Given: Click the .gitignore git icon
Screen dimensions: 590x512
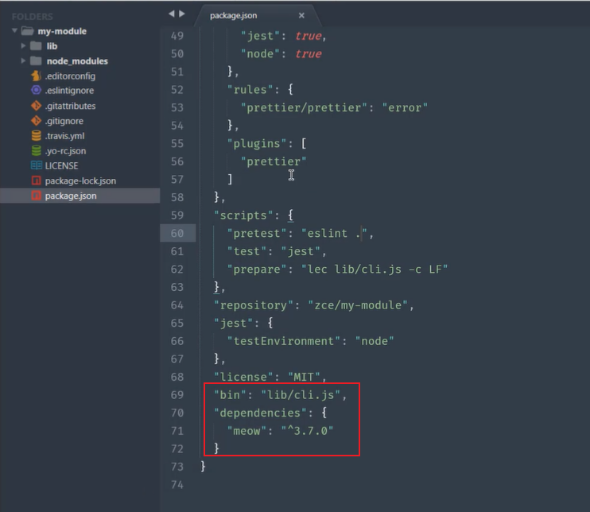Looking at the screenshot, I should pos(36,121).
